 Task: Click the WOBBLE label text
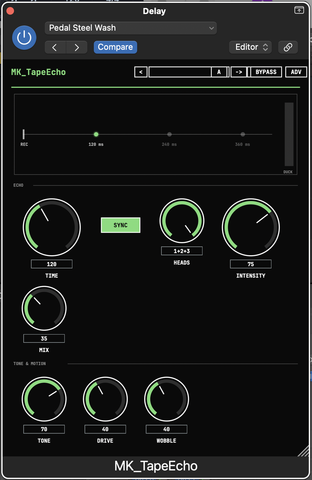coord(167,441)
